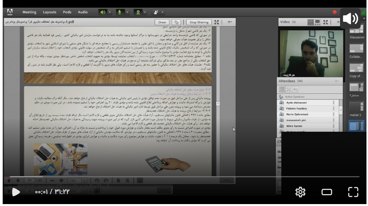Open the raise hand status dropdown arrow
This screenshot has height=206, width=368.
click(x=162, y=12)
